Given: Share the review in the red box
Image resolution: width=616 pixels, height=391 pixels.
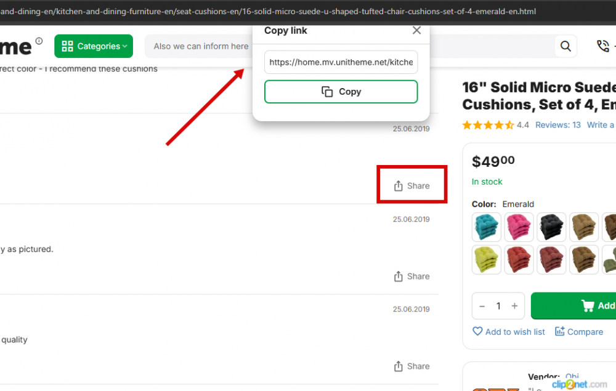Looking at the screenshot, I should 411,186.
